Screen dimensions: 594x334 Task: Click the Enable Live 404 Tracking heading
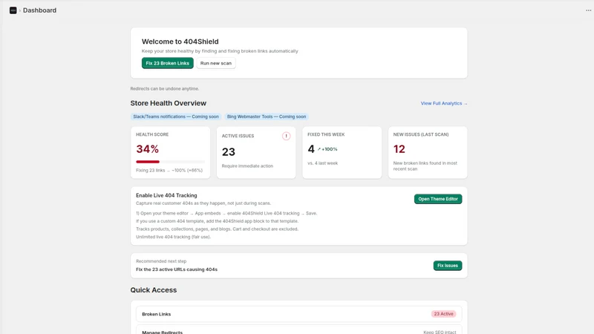tap(166, 195)
